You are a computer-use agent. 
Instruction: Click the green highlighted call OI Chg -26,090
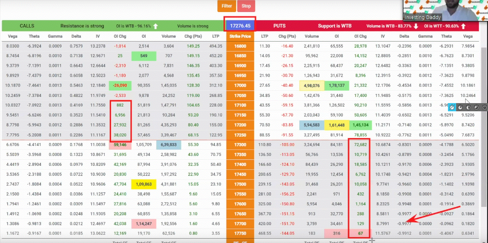(120, 85)
